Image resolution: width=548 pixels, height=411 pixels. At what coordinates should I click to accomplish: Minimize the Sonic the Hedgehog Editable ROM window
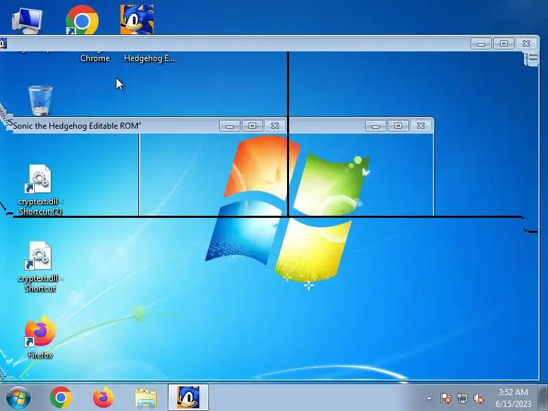click(229, 126)
